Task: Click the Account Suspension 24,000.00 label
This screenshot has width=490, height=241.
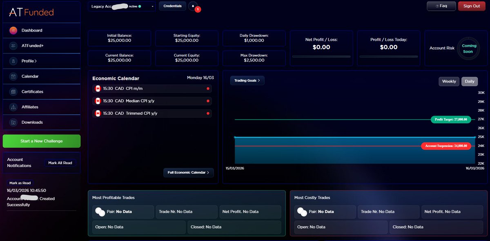Action: pyautogui.click(x=446, y=146)
